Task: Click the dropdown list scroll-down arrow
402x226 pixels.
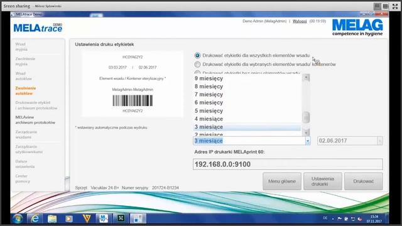Action: [x=306, y=132]
